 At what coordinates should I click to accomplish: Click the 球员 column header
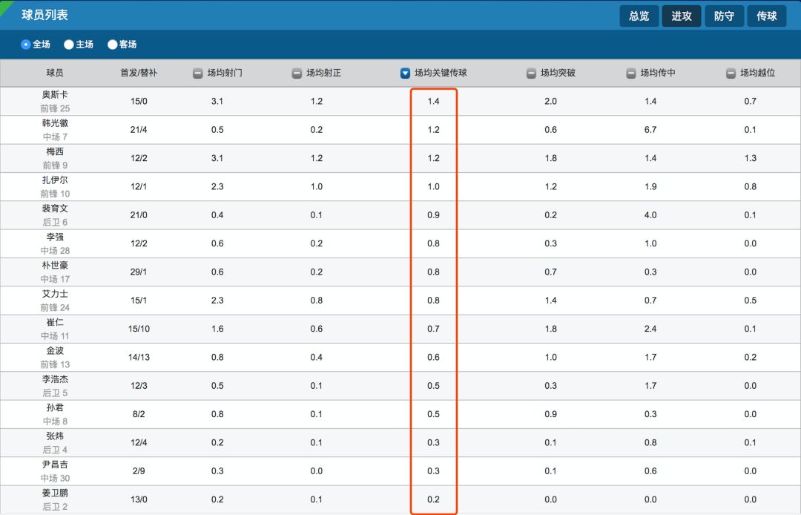(x=55, y=73)
